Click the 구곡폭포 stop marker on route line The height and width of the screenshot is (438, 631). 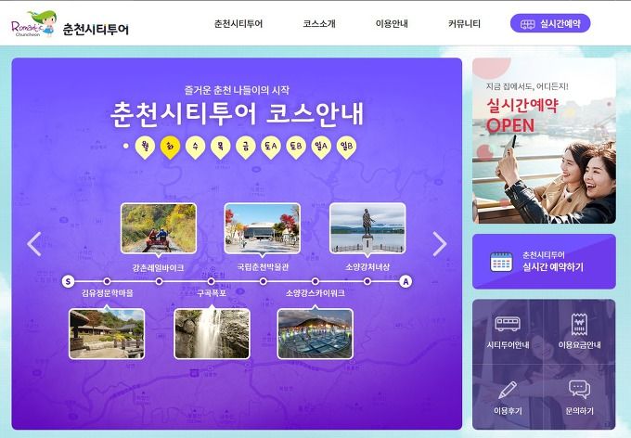tap(212, 281)
